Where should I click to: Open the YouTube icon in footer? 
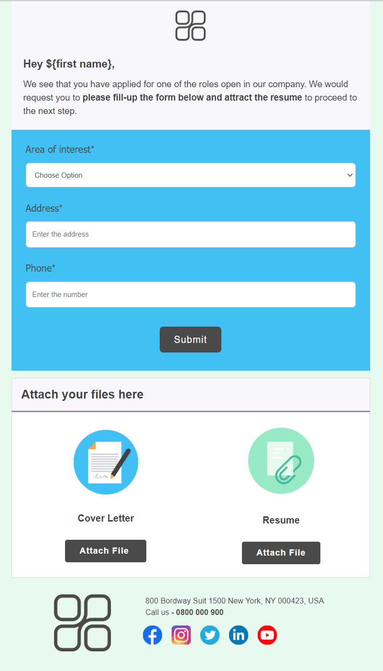(267, 635)
